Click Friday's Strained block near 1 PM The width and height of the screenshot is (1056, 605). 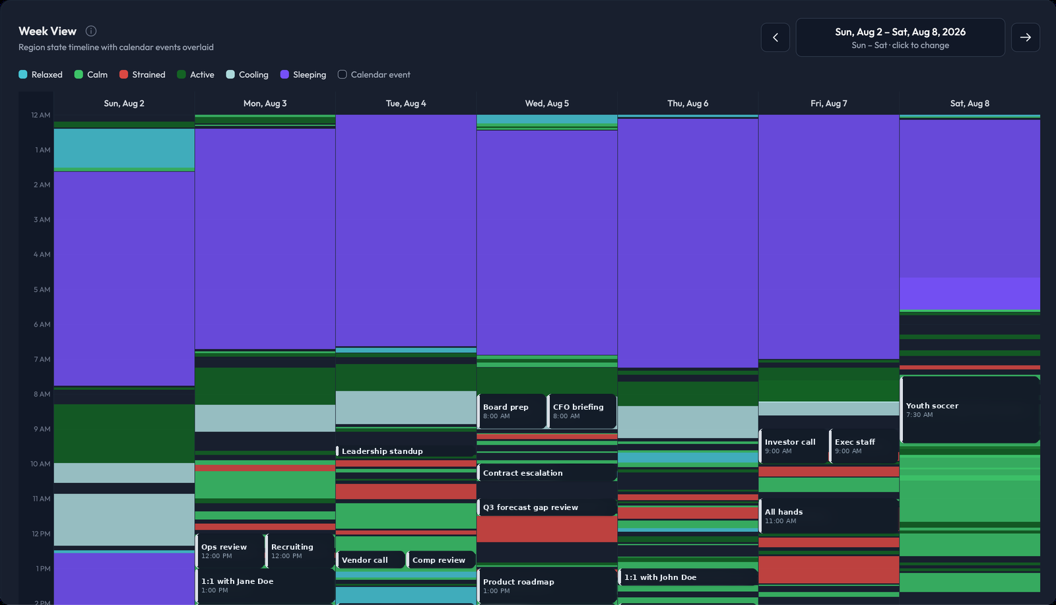[x=829, y=569]
